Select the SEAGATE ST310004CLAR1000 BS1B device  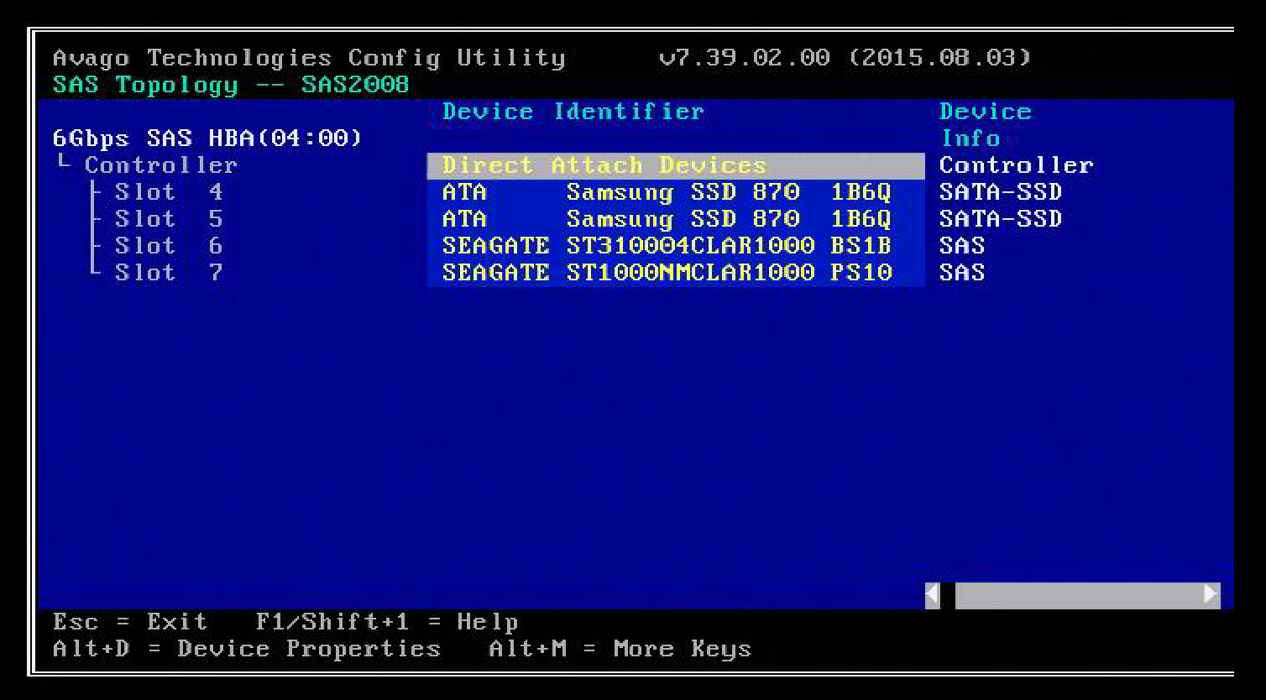[x=676, y=246]
